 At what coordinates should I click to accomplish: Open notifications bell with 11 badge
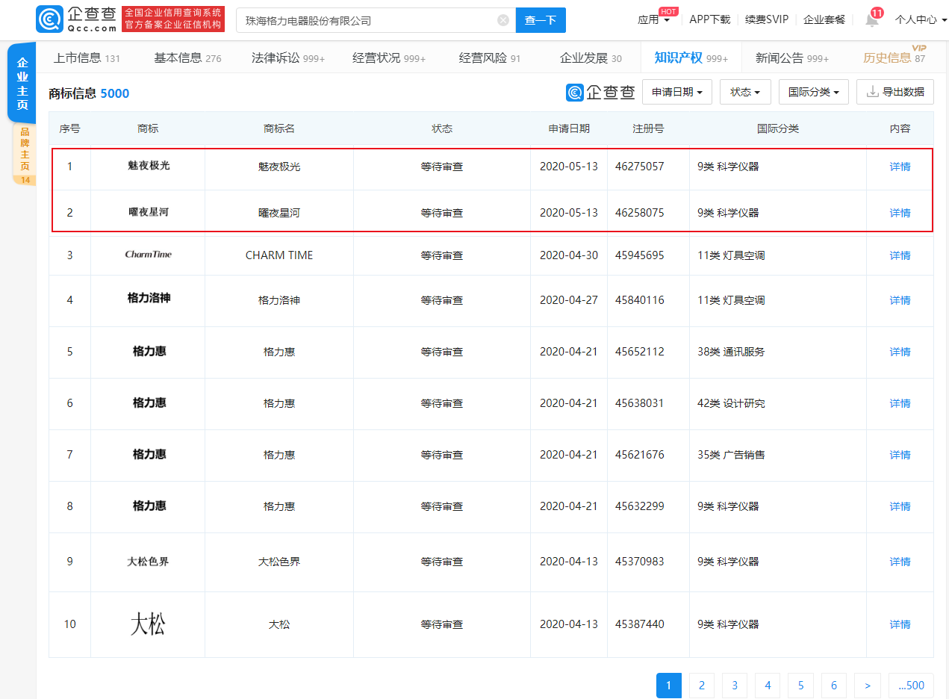872,19
